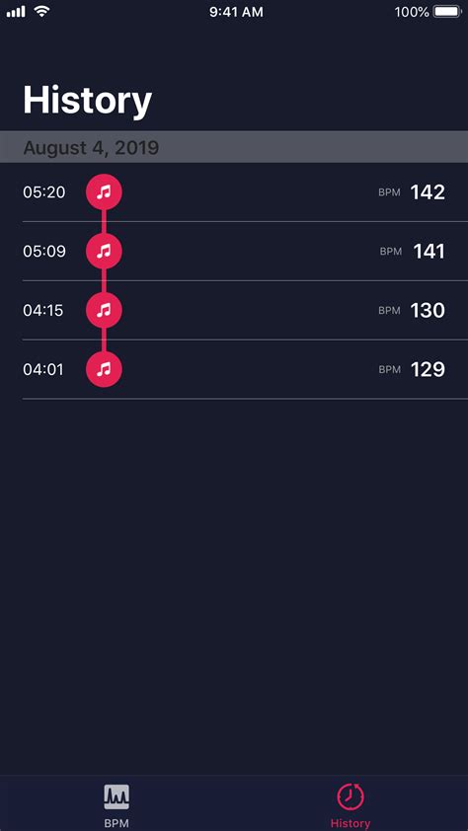
Task: Tap the music note icon at 04:15
Action: point(104,310)
